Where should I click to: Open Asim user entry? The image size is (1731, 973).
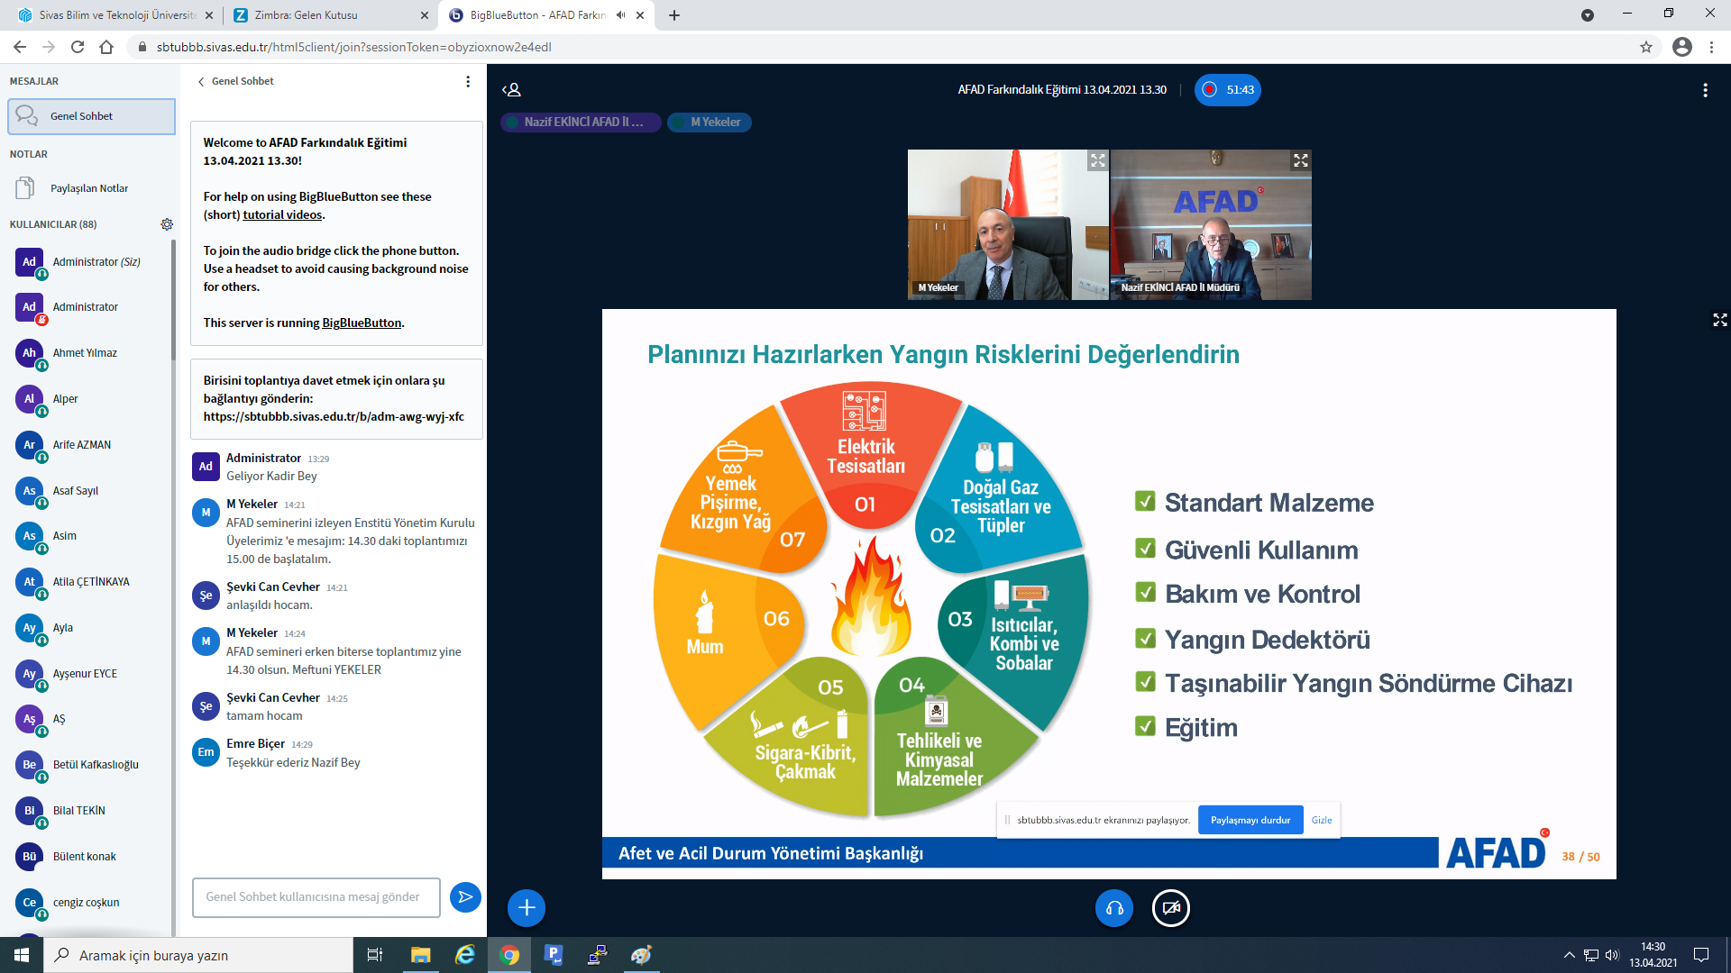[x=90, y=536]
